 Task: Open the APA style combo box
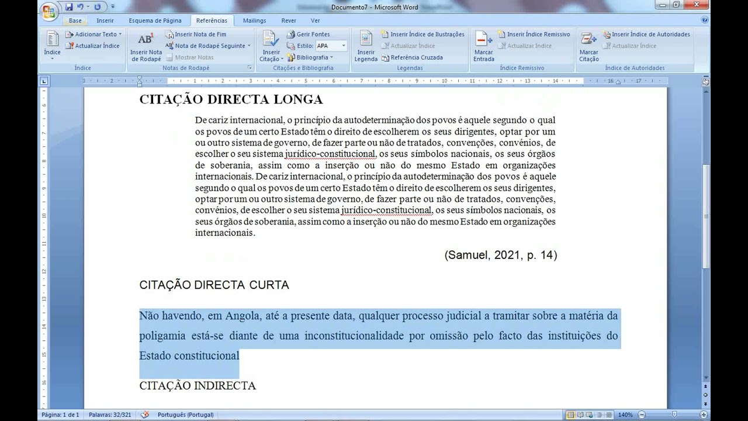tap(331, 46)
